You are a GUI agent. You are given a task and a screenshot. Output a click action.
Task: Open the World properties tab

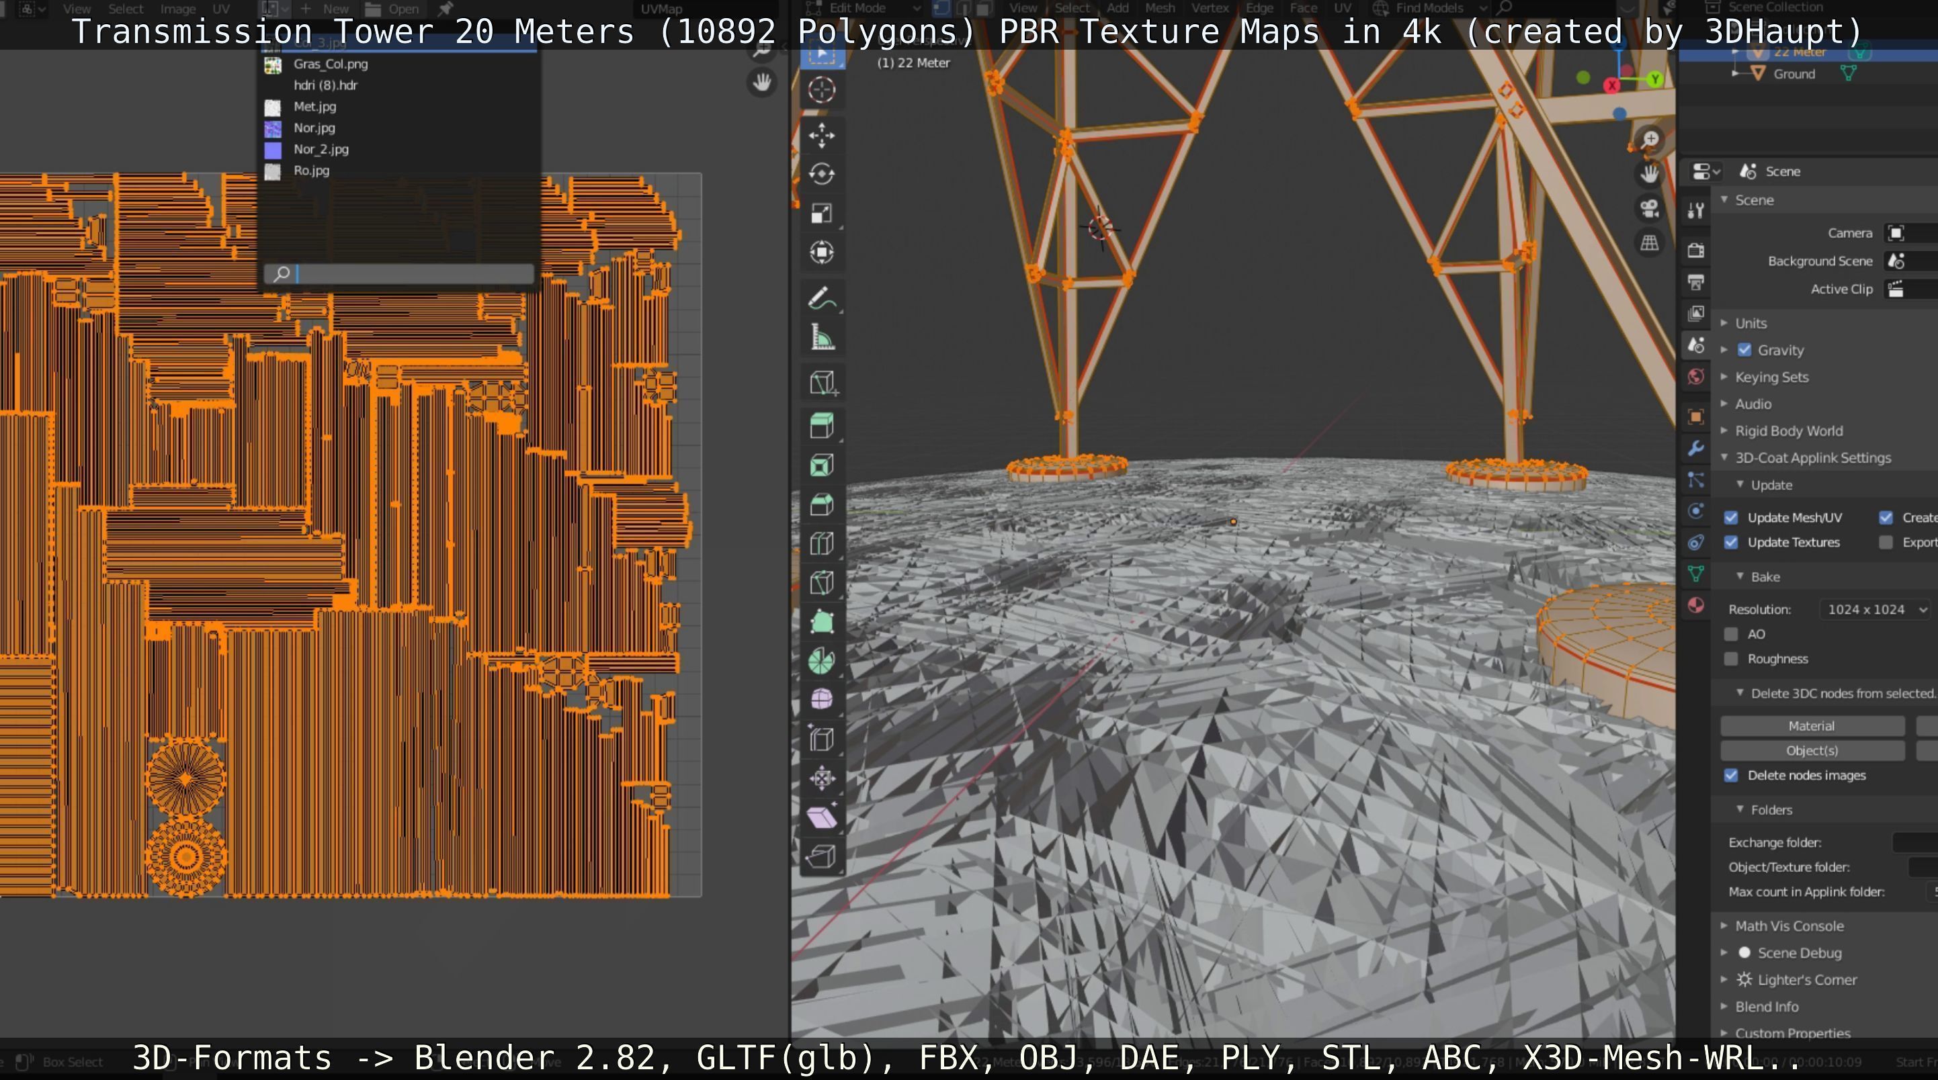1696,377
